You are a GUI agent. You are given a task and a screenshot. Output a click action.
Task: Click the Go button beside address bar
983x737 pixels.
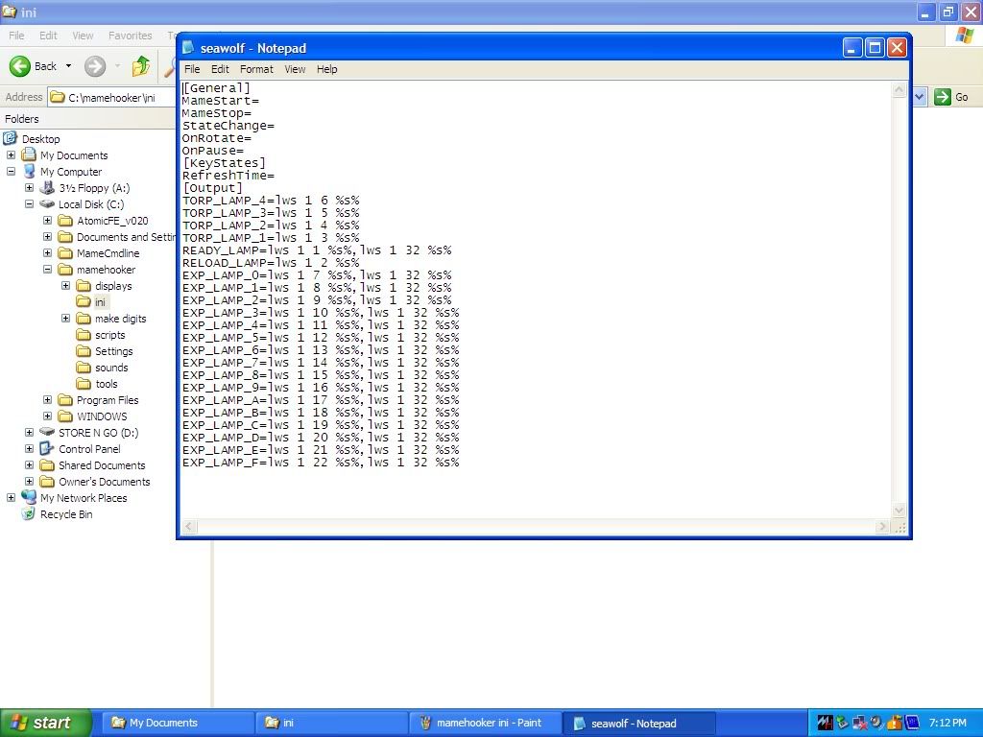click(951, 97)
